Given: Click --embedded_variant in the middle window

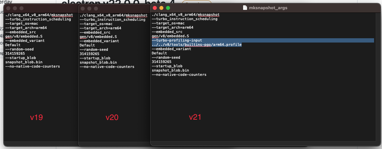Looking at the screenshot, I should click(100, 41).
